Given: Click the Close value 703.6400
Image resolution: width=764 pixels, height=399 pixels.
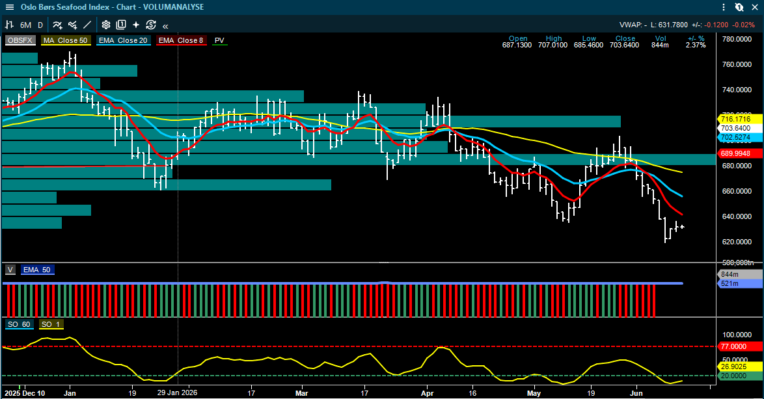Looking at the screenshot, I should (x=624, y=45).
